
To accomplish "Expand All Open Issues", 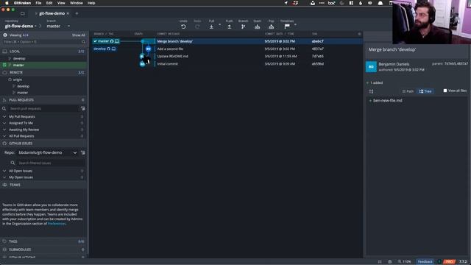I will pyautogui.click(x=4, y=171).
